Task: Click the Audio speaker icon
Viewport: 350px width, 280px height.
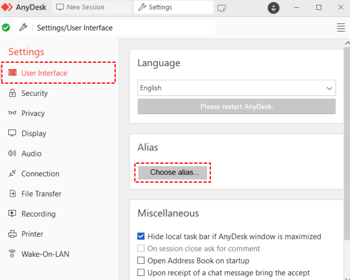Action: pyautogui.click(x=12, y=153)
